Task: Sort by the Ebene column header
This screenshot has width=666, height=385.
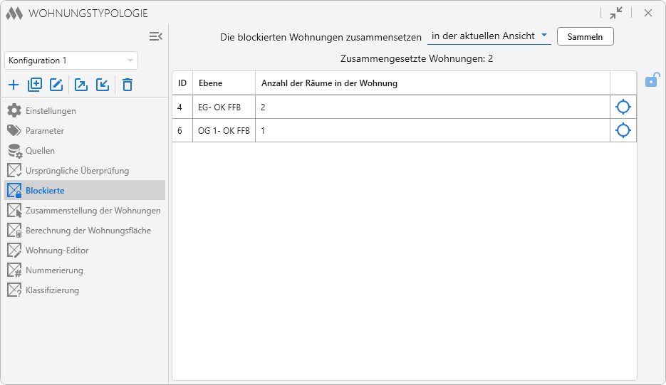Action: pos(210,83)
